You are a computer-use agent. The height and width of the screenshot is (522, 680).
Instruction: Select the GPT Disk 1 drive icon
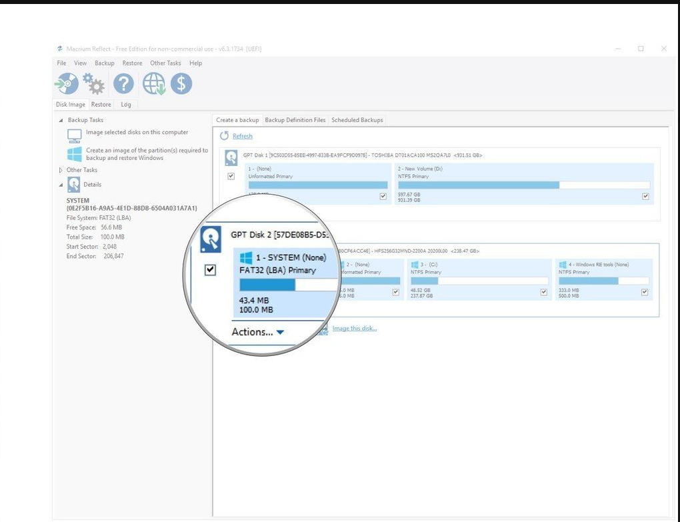click(231, 157)
